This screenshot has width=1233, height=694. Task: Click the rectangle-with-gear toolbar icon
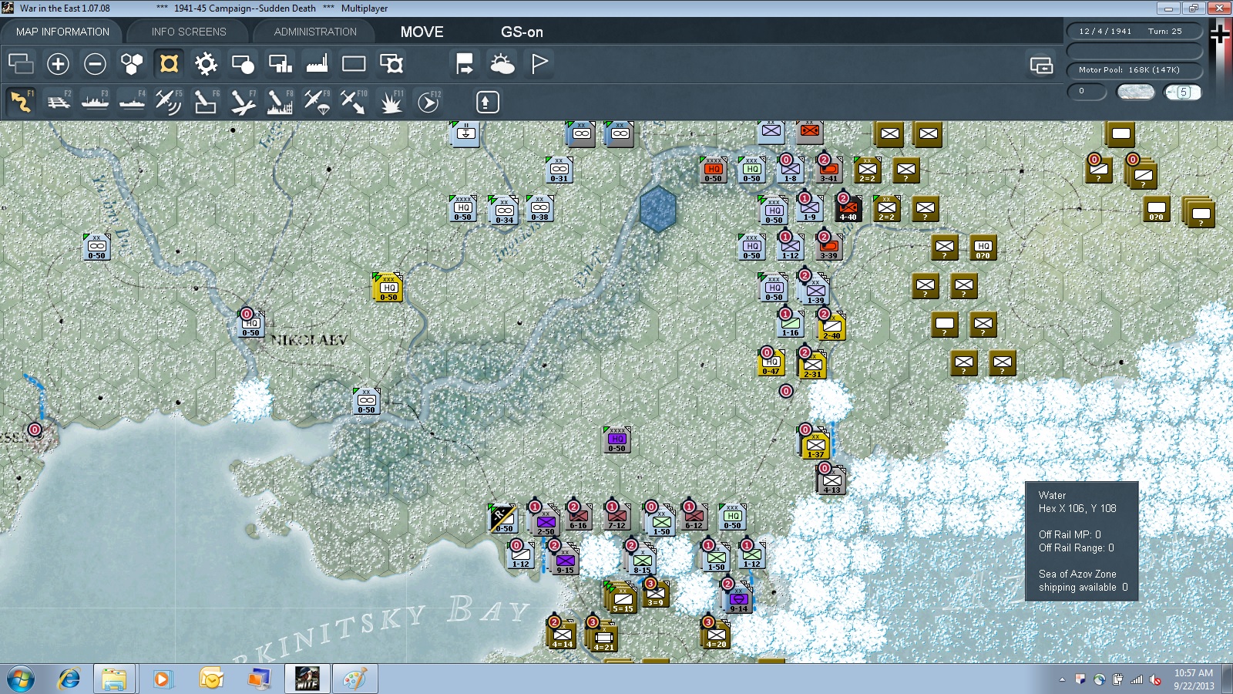(391, 63)
